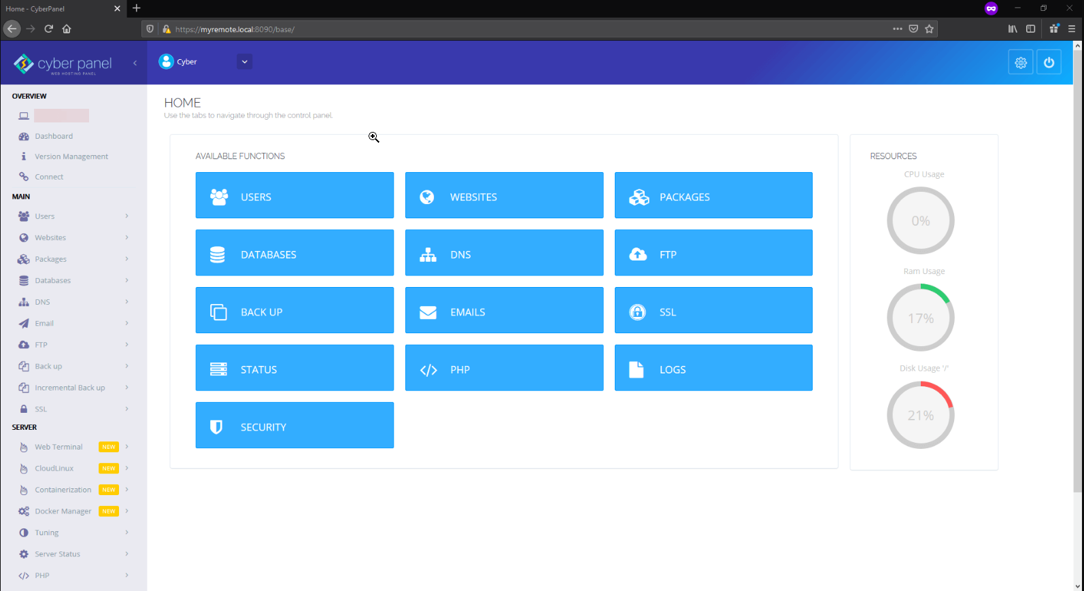Click the Tuning half-circle icon

(x=24, y=533)
